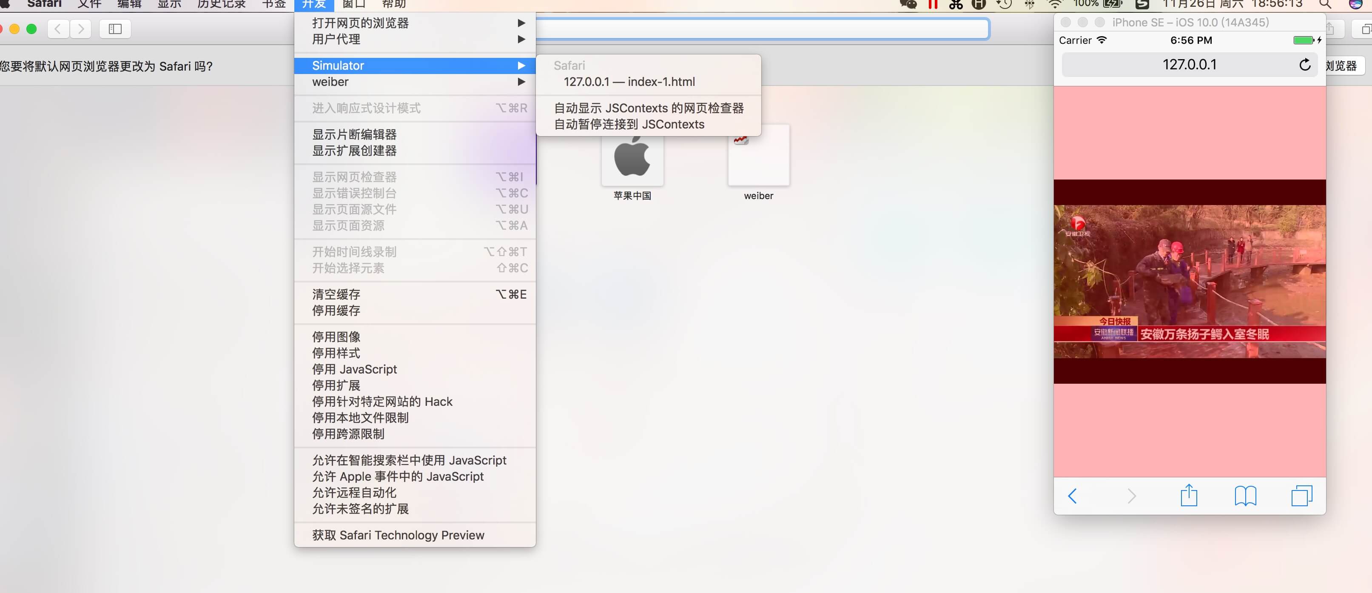This screenshot has height=593, width=1372.
Task: Select 清空缓存 to empty caches
Action: [x=415, y=294]
